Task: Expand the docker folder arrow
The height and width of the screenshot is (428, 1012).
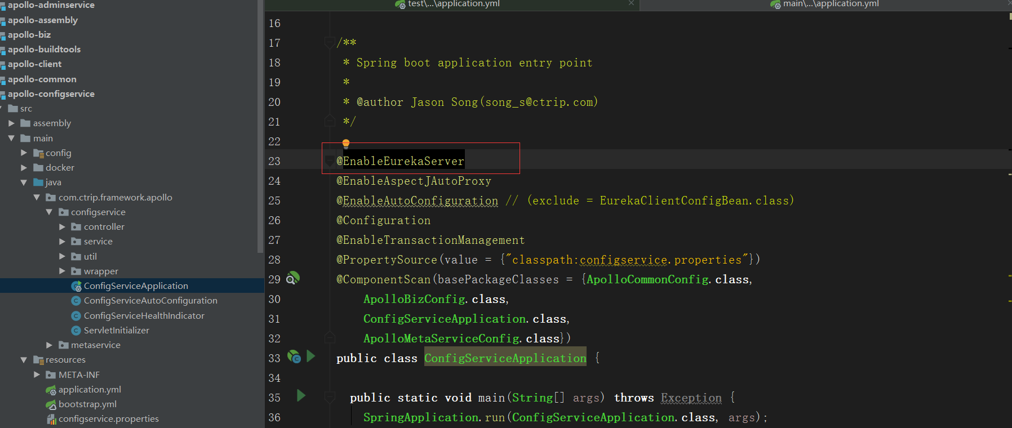Action: click(x=24, y=167)
